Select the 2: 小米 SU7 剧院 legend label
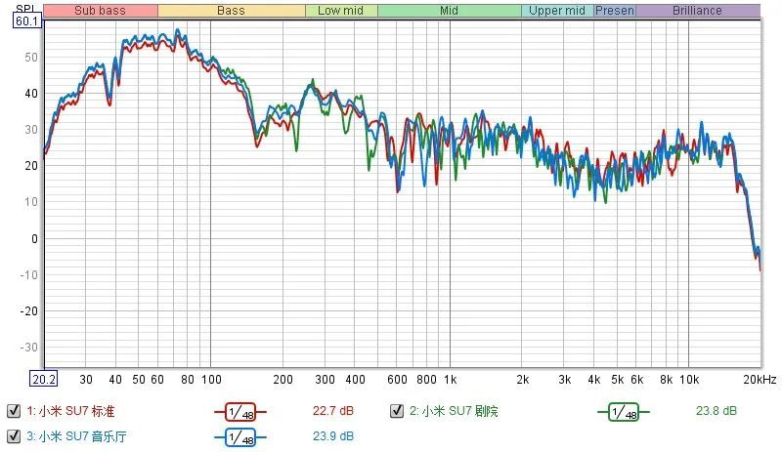This screenshot has width=782, height=452. (454, 411)
